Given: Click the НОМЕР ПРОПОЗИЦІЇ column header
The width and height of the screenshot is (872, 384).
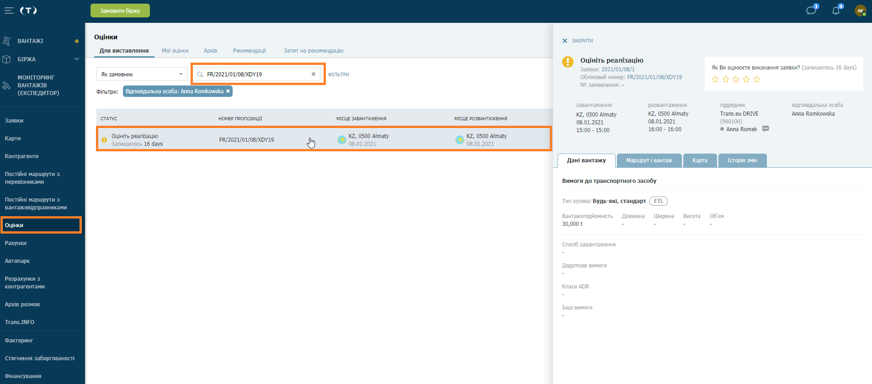Looking at the screenshot, I should (240, 119).
